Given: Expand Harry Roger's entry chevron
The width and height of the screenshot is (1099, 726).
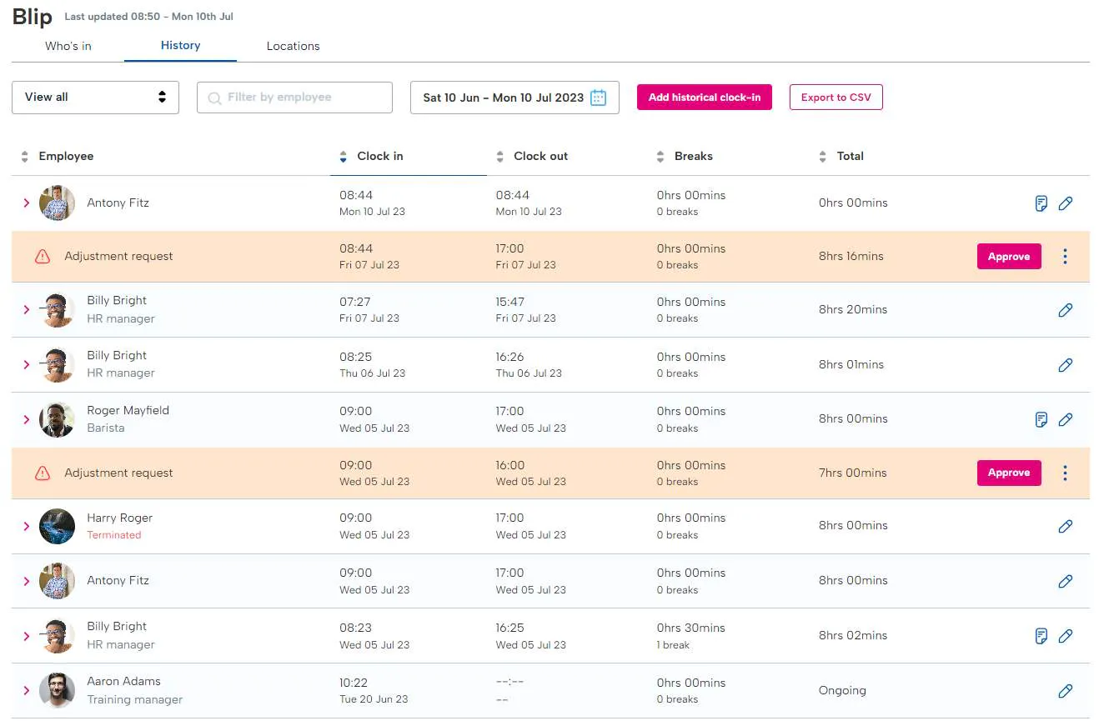Looking at the screenshot, I should [27, 526].
